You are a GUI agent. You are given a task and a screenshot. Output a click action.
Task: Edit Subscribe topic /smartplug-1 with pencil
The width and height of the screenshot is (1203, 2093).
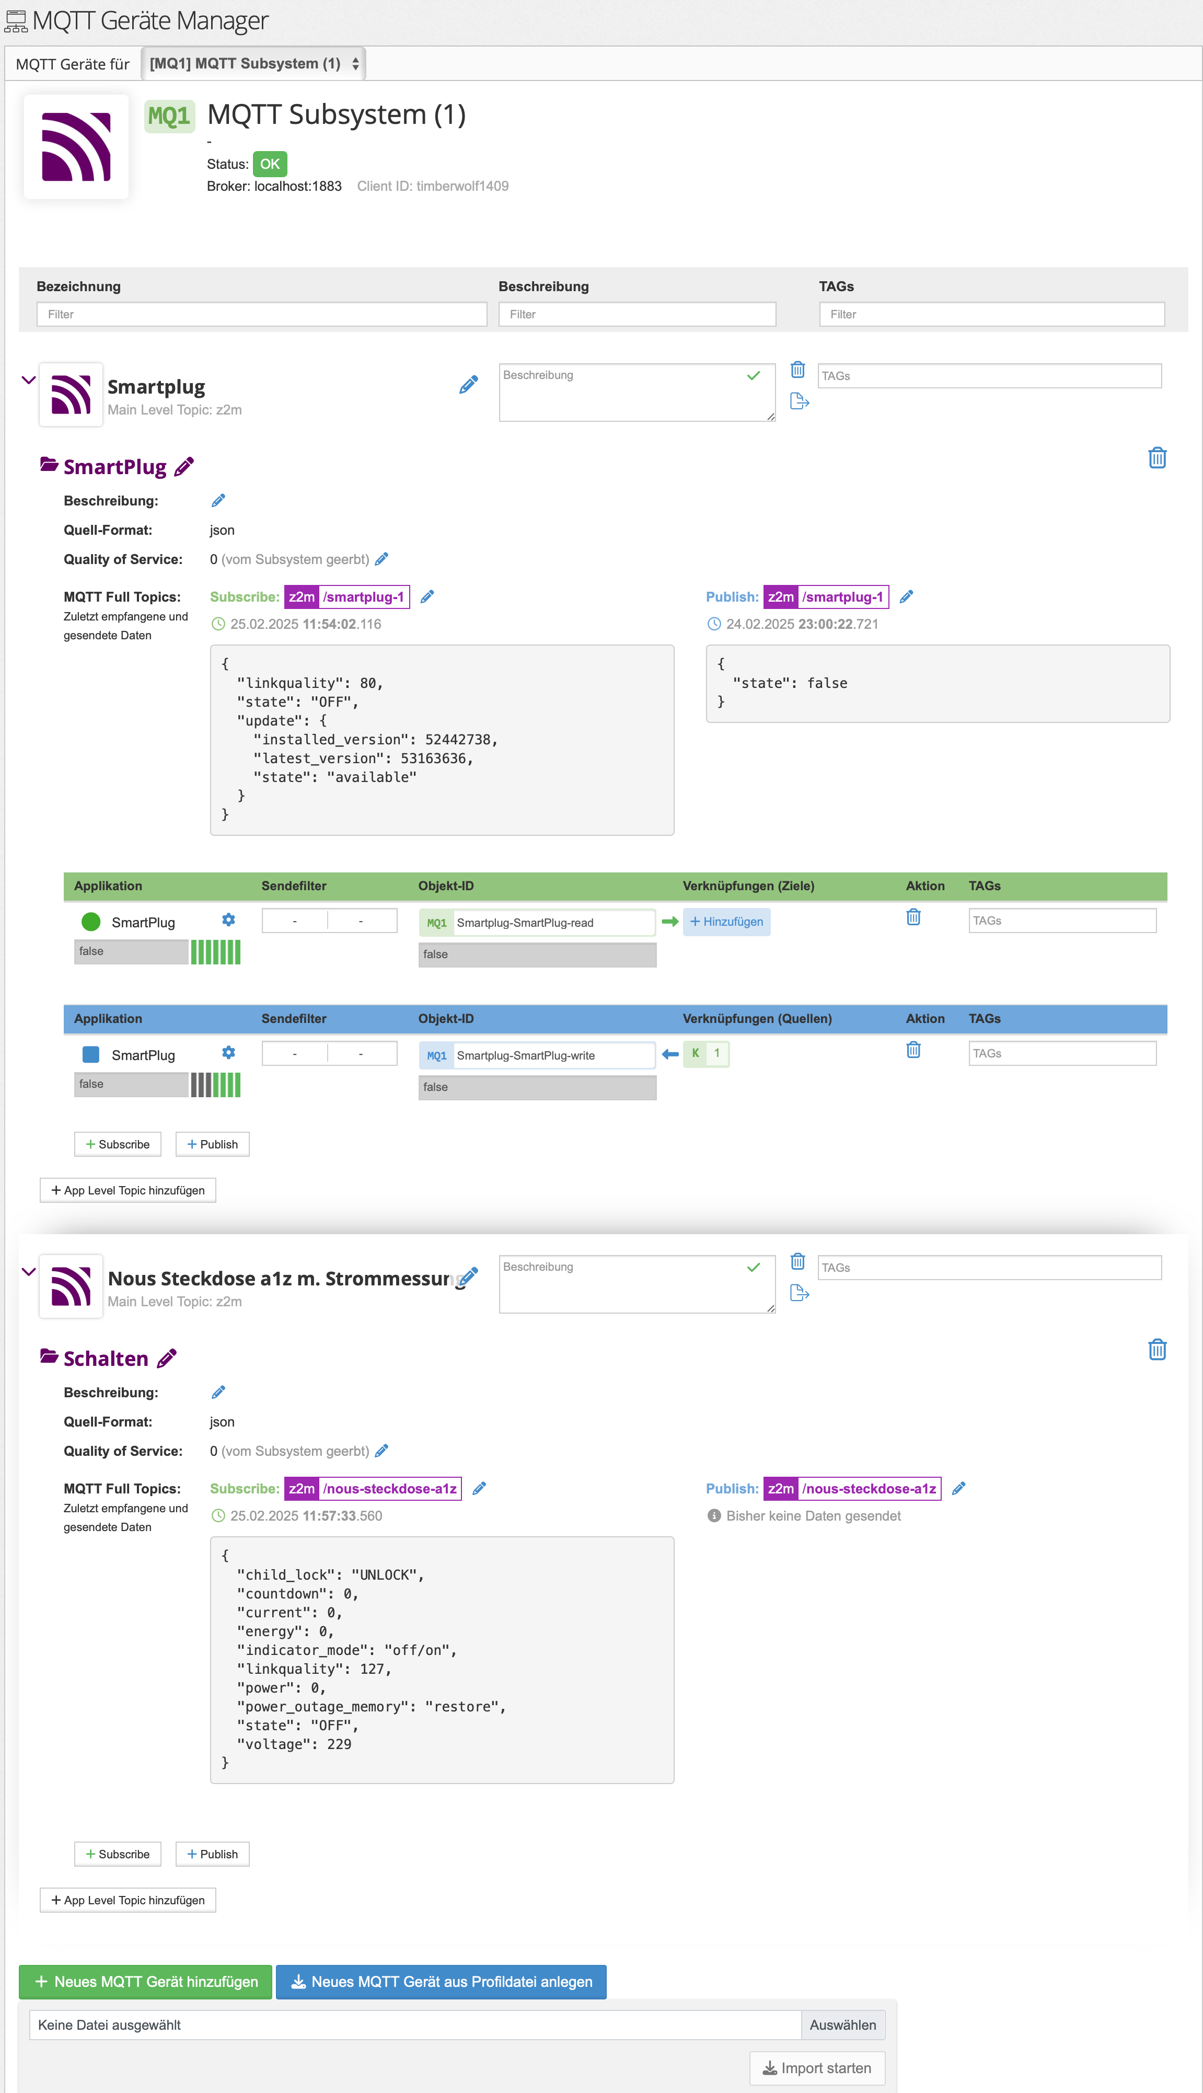(x=427, y=596)
